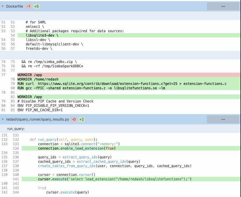Click the Dockerfile file name header
The image size is (241, 197).
[14, 6]
